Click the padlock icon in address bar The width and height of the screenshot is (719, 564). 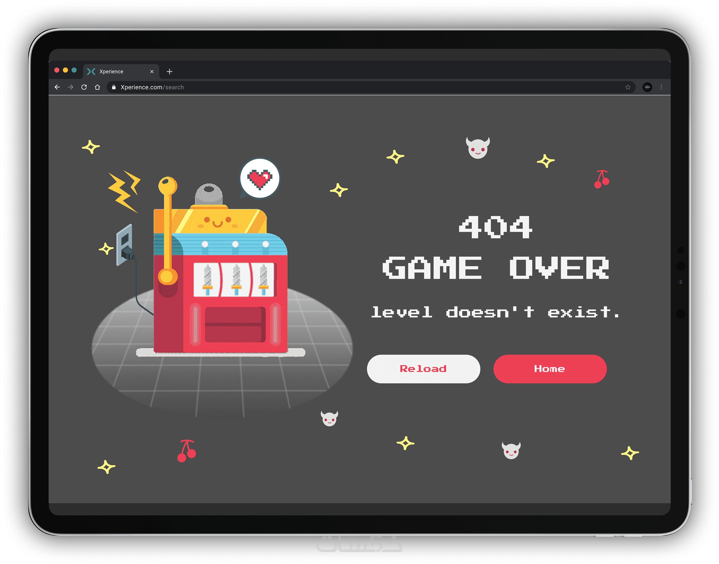(114, 87)
